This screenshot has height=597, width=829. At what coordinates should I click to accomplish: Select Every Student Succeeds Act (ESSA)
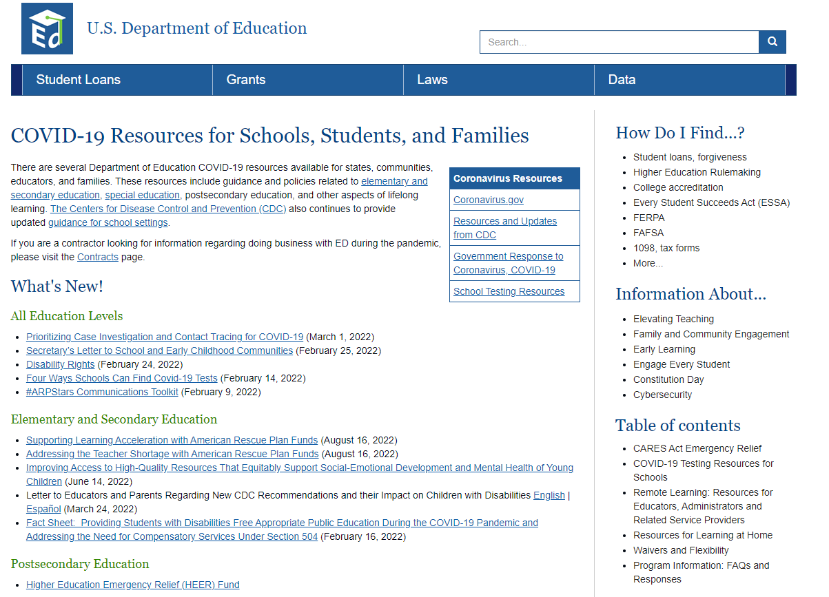pos(711,202)
